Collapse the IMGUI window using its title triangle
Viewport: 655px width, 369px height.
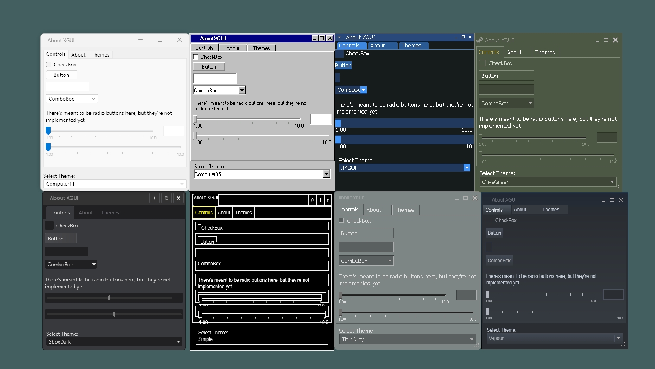point(339,38)
